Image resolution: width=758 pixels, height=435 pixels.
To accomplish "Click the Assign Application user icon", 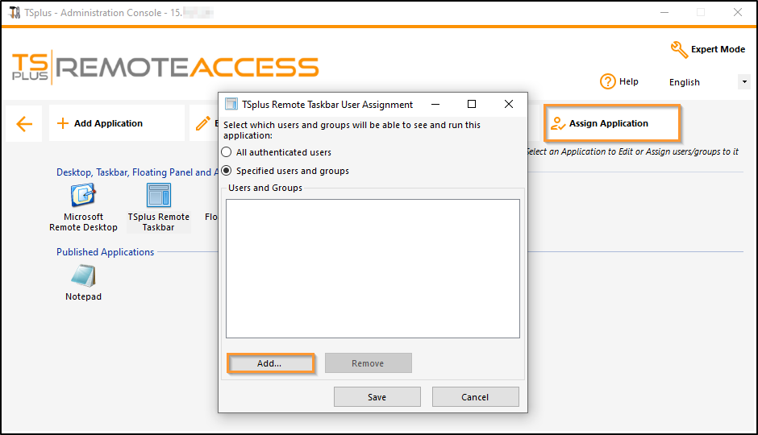I will pos(557,123).
